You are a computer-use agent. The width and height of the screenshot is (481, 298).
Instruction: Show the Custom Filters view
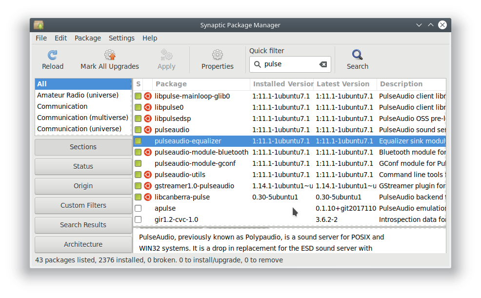pyautogui.click(x=83, y=205)
